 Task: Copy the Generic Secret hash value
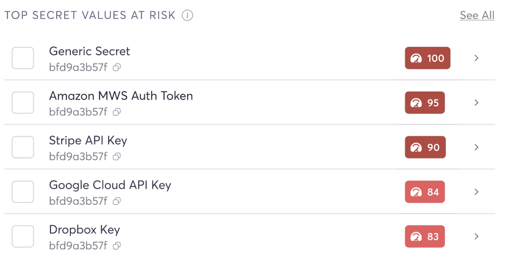point(117,68)
